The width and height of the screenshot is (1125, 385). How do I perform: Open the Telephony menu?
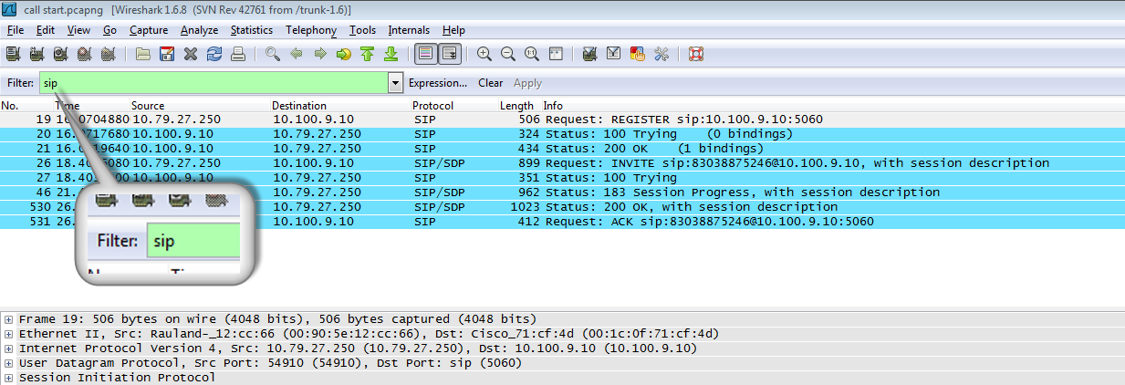click(x=310, y=30)
